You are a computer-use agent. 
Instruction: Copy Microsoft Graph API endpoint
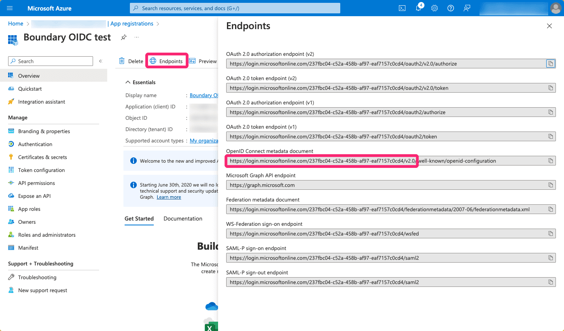point(550,185)
